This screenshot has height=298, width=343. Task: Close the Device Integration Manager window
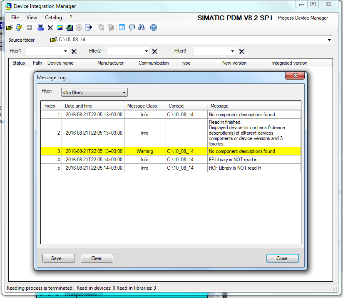[x=328, y=5]
